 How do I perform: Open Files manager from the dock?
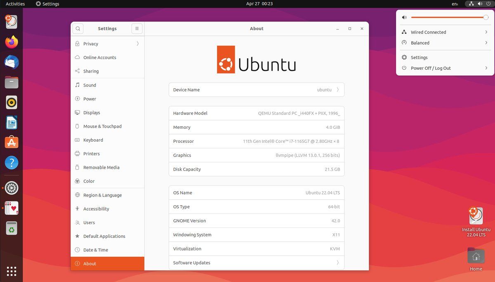click(x=12, y=82)
